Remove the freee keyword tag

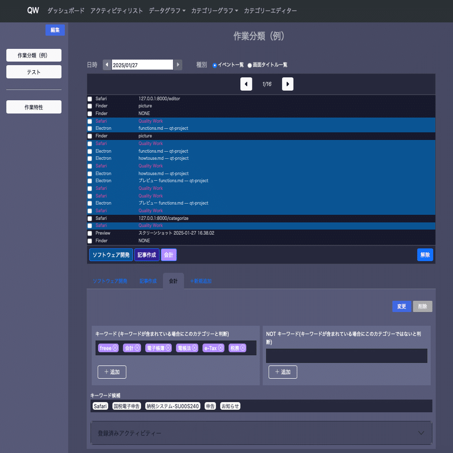(115, 348)
